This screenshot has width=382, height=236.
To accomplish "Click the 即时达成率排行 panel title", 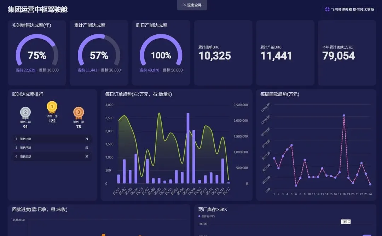I will coord(28,94).
